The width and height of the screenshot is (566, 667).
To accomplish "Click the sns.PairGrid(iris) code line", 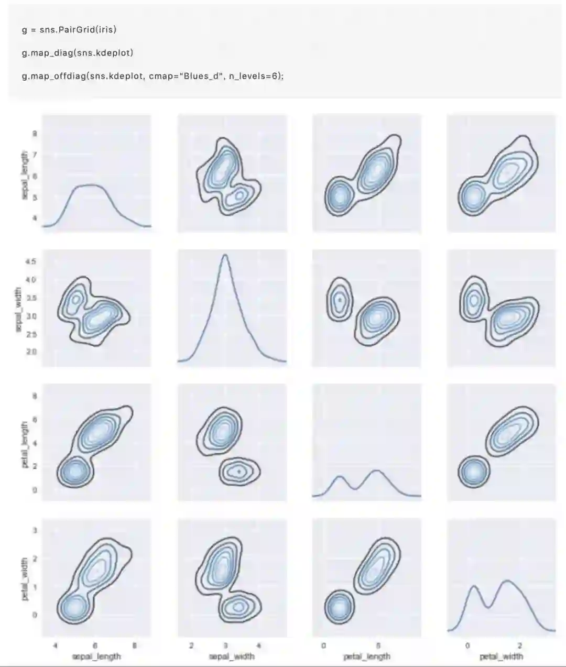I will [x=69, y=29].
